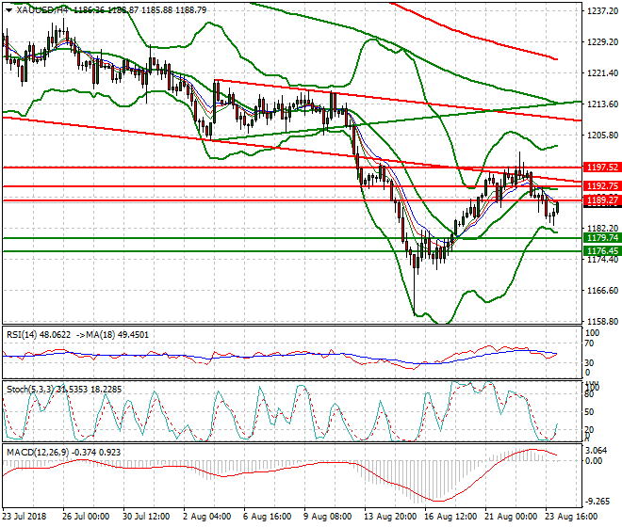The width and height of the screenshot is (622, 527).
Task: Click the 16 Aug 12:00 date label
Action: pyautogui.click(x=450, y=517)
